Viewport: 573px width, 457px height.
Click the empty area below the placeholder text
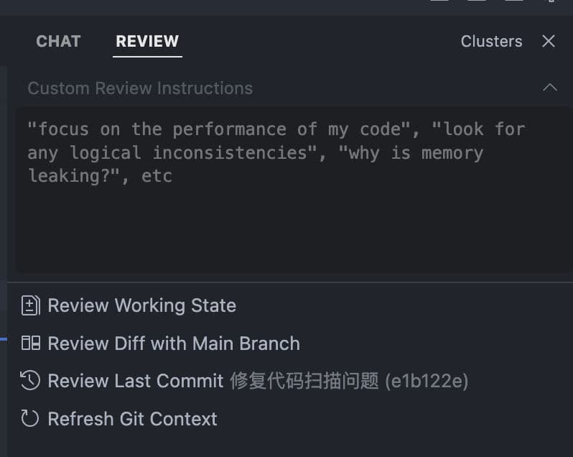click(x=287, y=230)
